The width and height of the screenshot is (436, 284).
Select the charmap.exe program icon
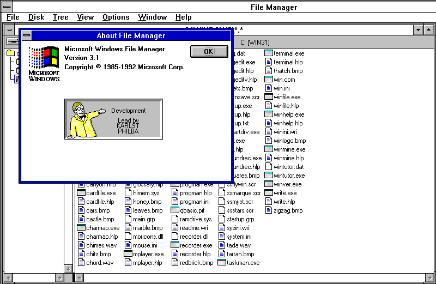pos(81,227)
